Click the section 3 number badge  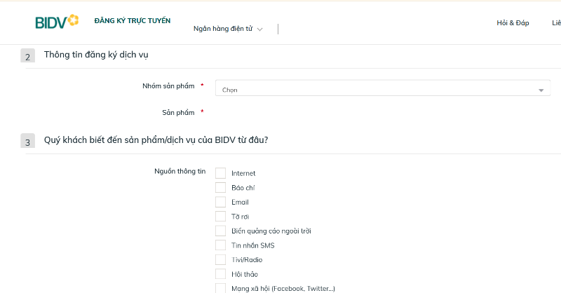(27, 141)
